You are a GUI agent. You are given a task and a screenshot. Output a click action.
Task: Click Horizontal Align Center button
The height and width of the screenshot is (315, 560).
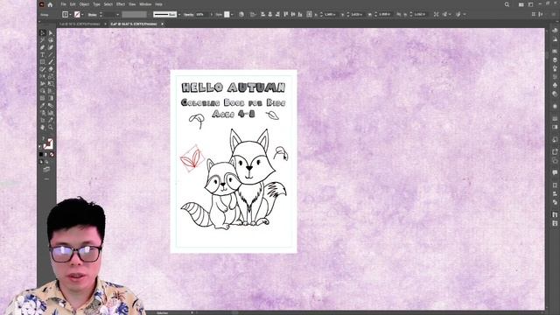pyautogui.click(x=270, y=14)
